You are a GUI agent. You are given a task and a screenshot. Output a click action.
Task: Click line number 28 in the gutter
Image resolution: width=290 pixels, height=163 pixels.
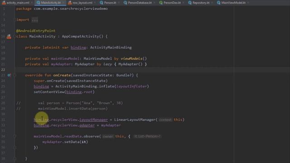coord(3,103)
